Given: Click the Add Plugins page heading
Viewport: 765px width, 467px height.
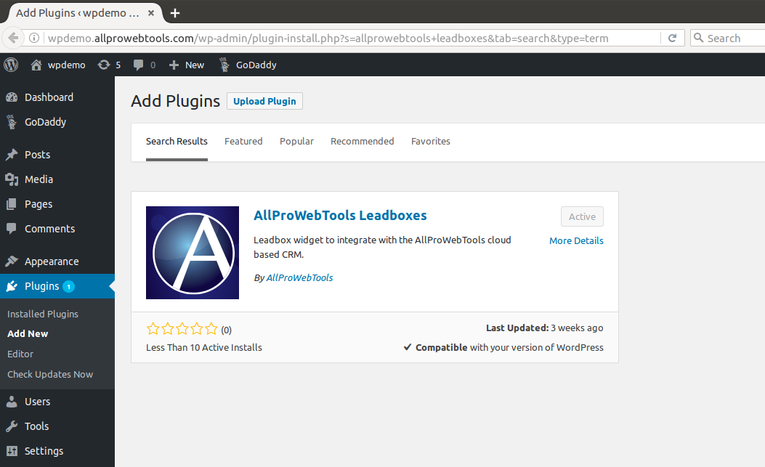Looking at the screenshot, I should coord(176,101).
